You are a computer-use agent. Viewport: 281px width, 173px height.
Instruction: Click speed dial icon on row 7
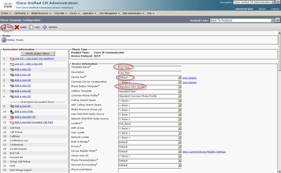click(x=12, y=91)
